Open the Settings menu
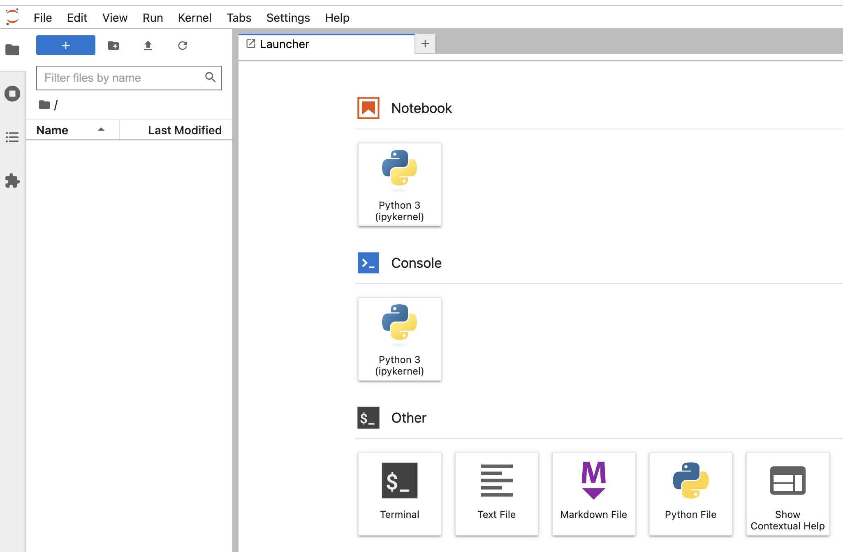This screenshot has width=843, height=552. coord(288,18)
